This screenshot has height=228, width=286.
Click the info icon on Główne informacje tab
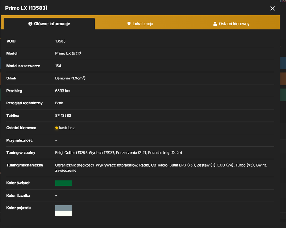click(30, 24)
